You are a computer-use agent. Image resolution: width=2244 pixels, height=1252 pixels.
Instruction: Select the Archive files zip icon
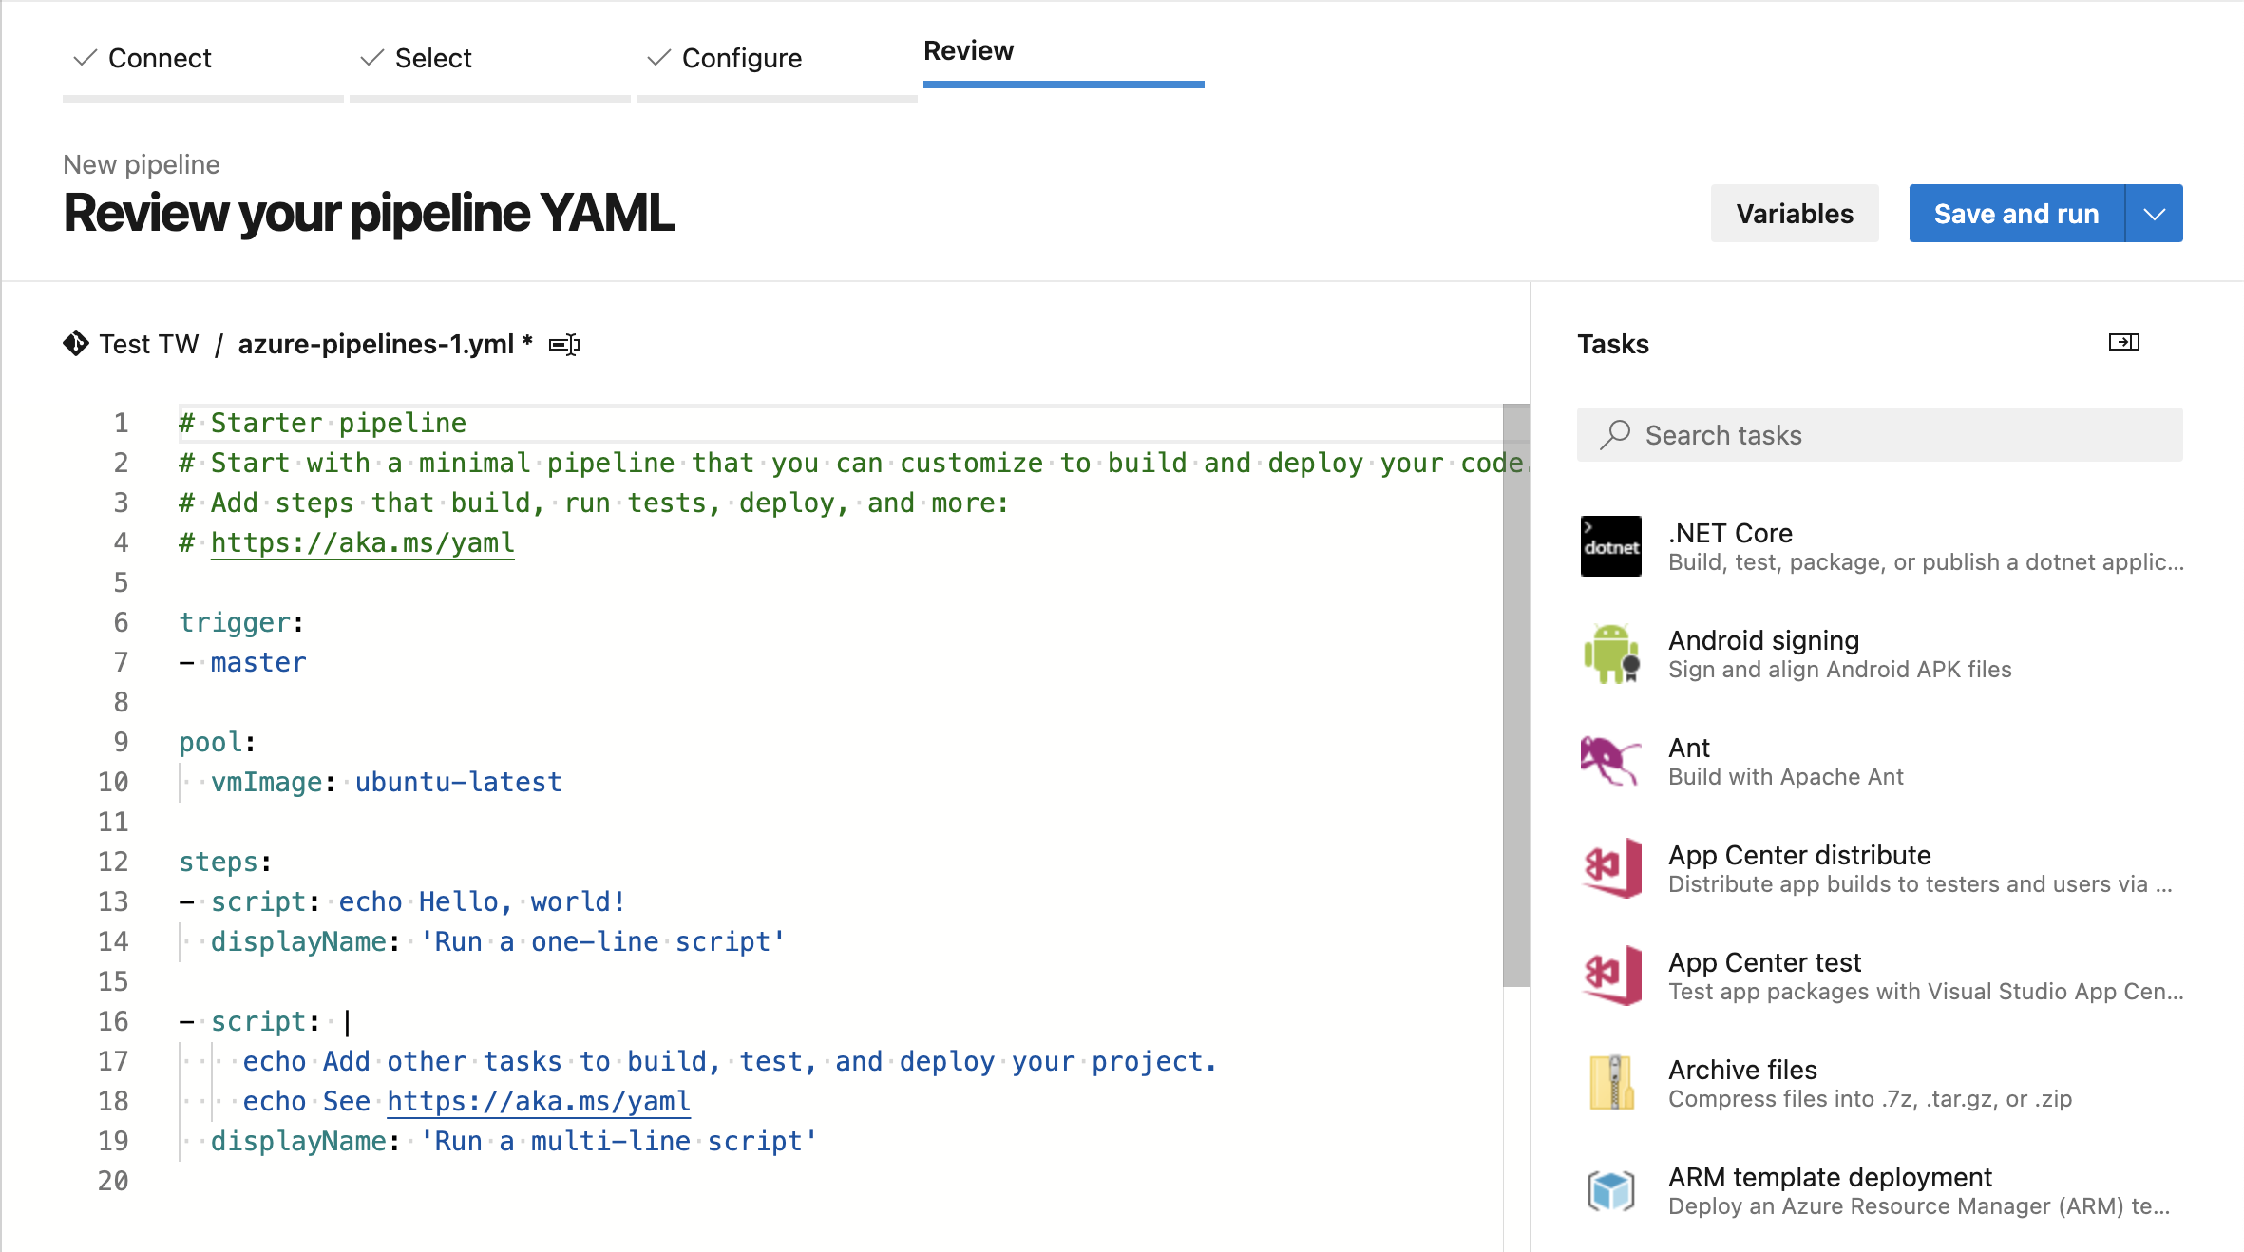(1610, 1083)
